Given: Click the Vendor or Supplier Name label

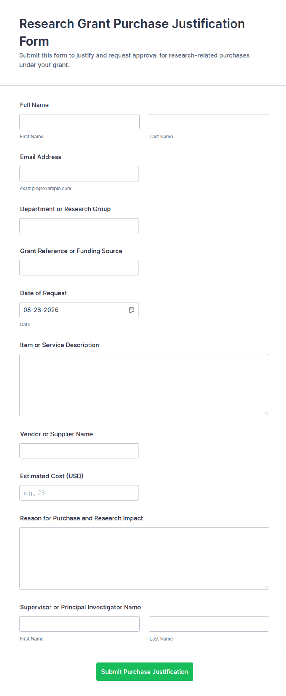Looking at the screenshot, I should [x=56, y=434].
